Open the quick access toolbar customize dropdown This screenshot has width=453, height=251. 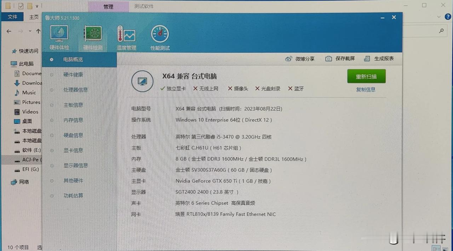click(36, 6)
